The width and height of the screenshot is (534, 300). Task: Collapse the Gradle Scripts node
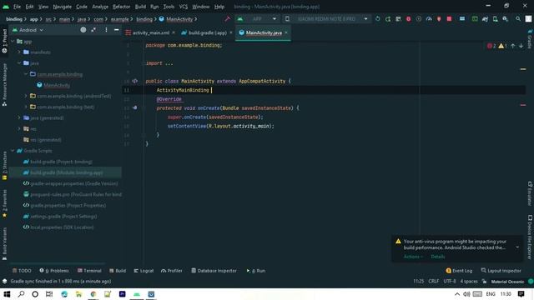13,150
